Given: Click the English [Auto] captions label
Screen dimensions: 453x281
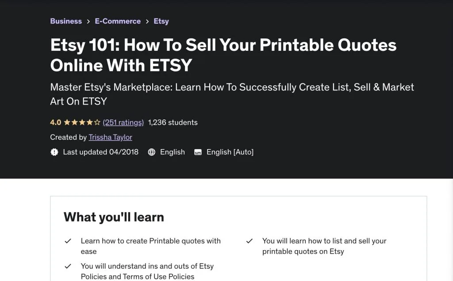Looking at the screenshot, I should click(230, 152).
